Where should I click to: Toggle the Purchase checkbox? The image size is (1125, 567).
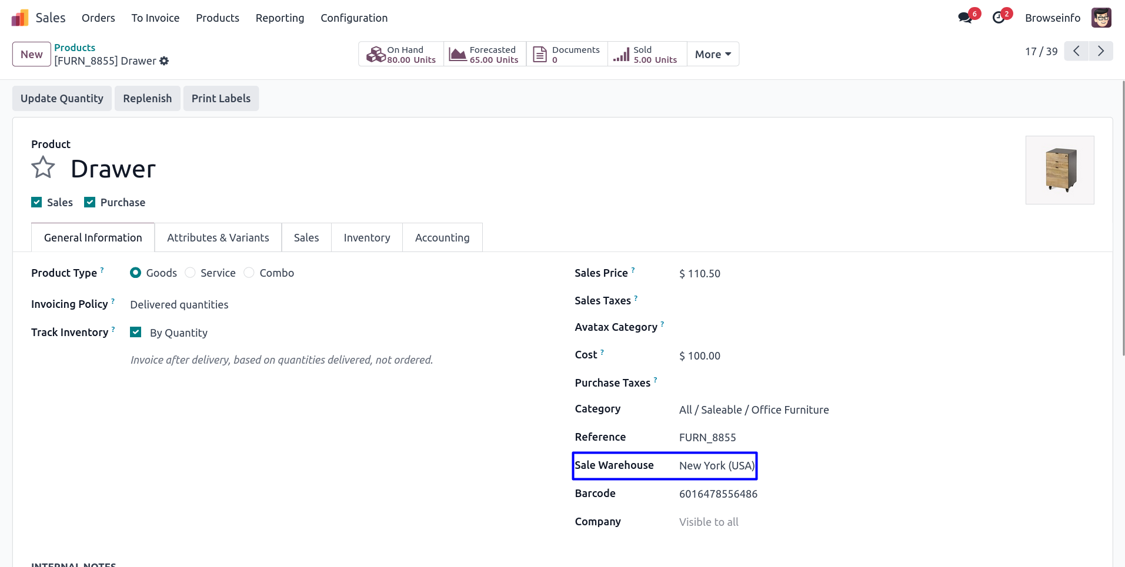tap(90, 202)
